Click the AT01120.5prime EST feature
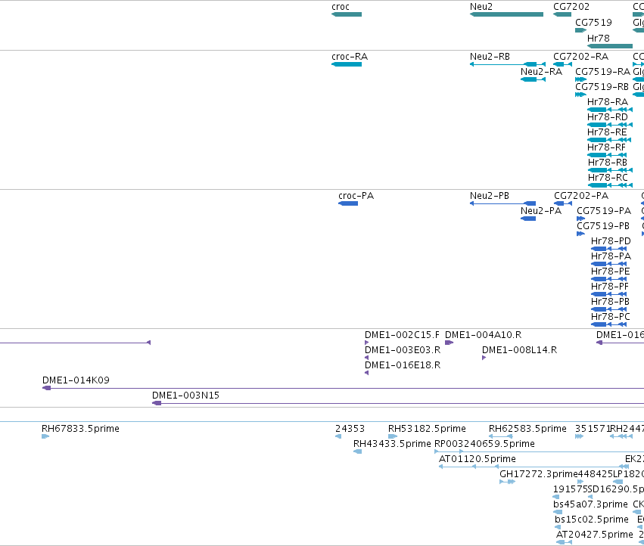644x546 pixels. (x=534, y=467)
